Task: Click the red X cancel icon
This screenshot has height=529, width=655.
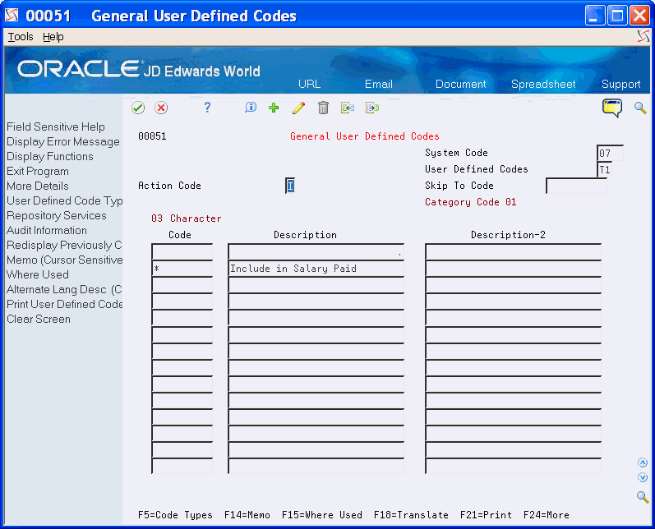Action: coord(161,108)
